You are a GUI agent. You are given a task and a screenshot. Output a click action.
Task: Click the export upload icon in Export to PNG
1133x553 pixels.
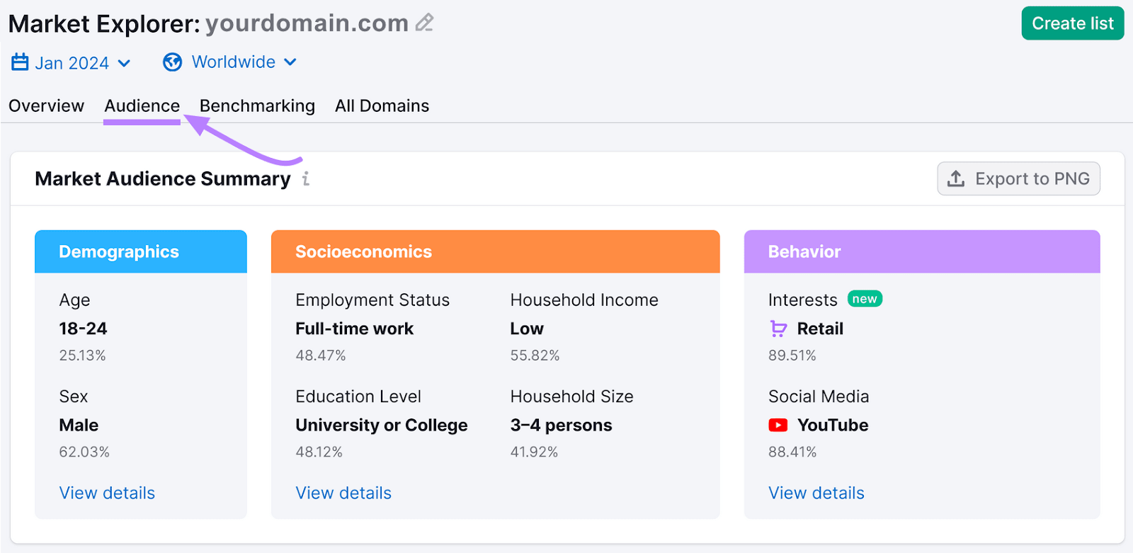pos(956,178)
